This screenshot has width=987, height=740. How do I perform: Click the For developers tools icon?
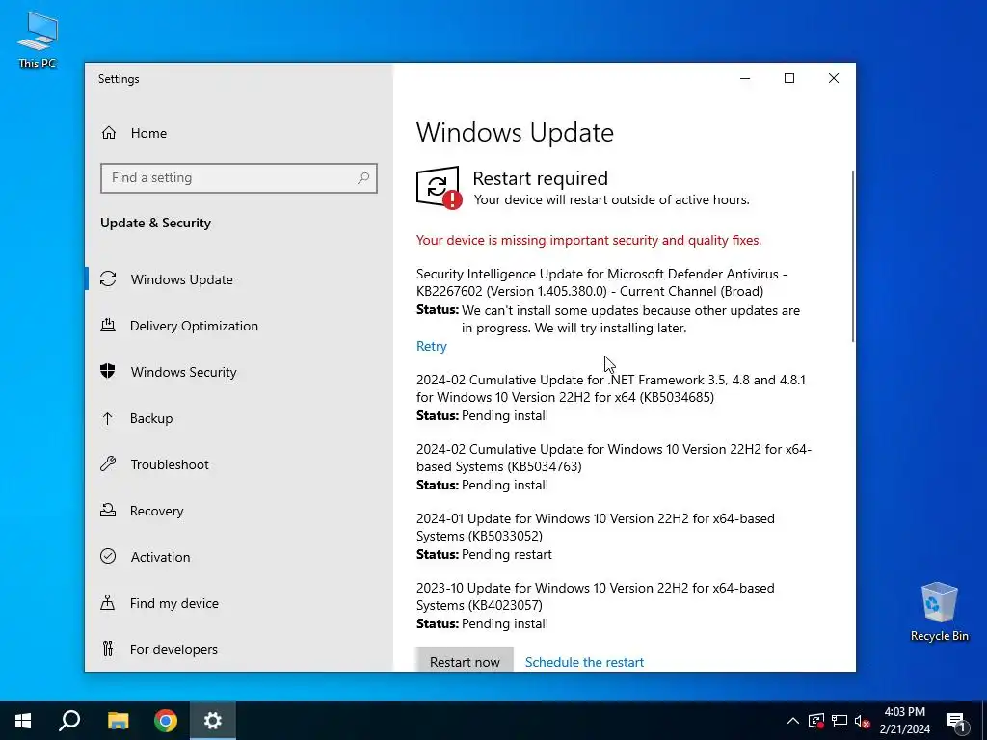[108, 648]
